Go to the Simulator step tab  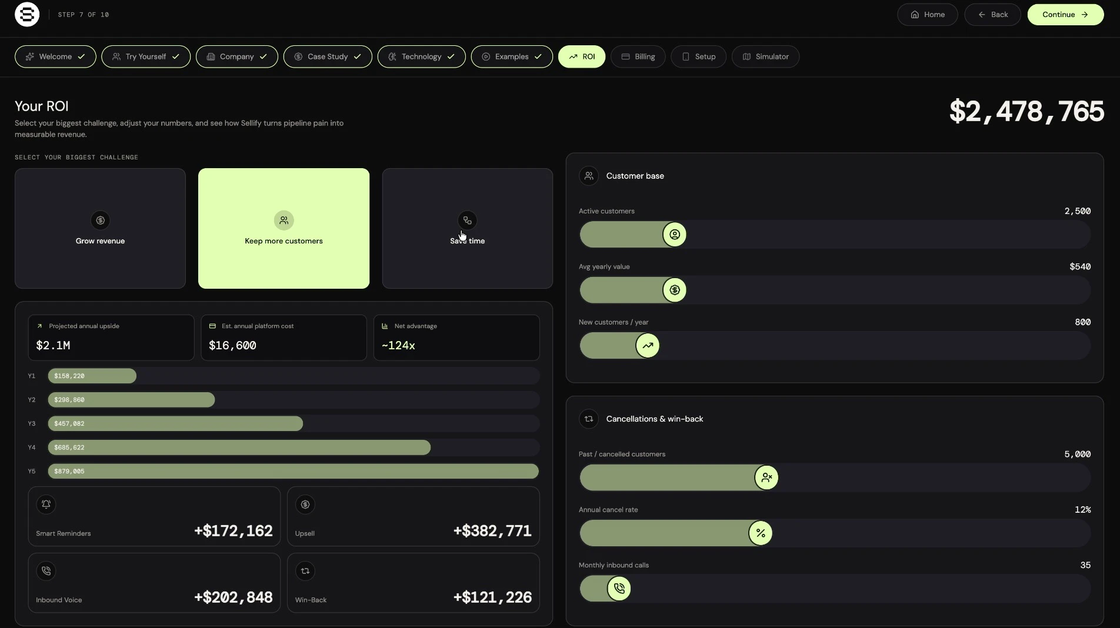pyautogui.click(x=765, y=56)
